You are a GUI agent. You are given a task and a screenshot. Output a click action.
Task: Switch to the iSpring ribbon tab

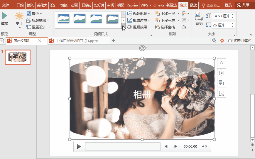pyautogui.click(x=133, y=5)
